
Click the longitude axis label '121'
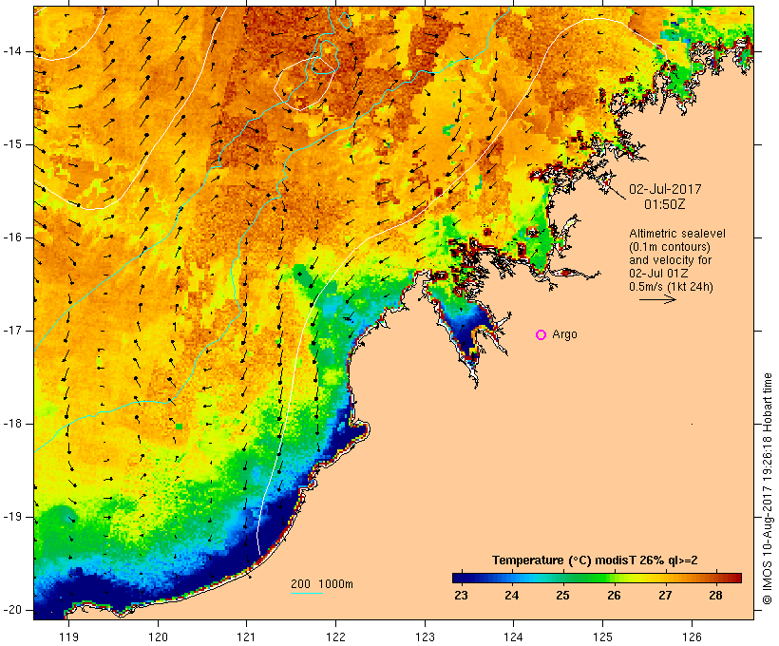[246, 636]
